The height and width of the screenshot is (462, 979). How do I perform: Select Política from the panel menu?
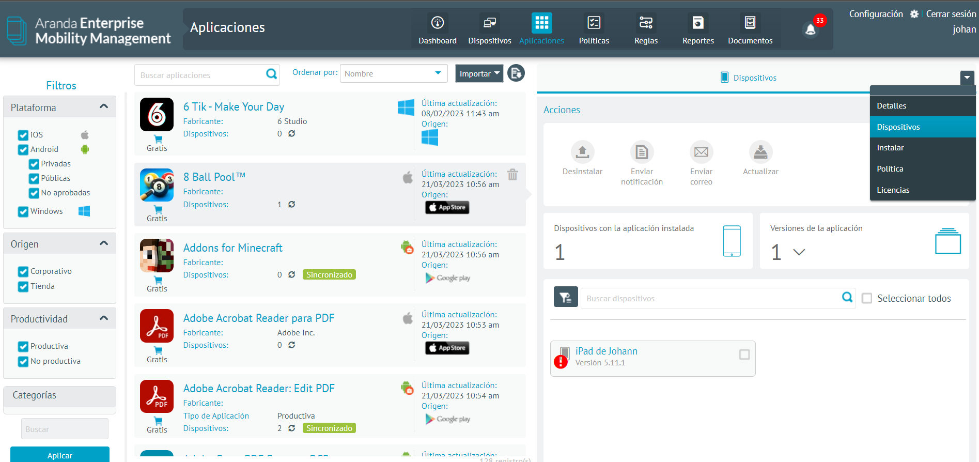click(x=923, y=169)
